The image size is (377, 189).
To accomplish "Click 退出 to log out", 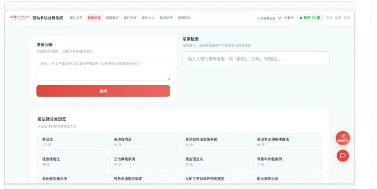I will (x=347, y=18).
